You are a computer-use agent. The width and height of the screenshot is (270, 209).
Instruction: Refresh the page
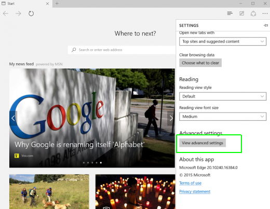pos(31,13)
